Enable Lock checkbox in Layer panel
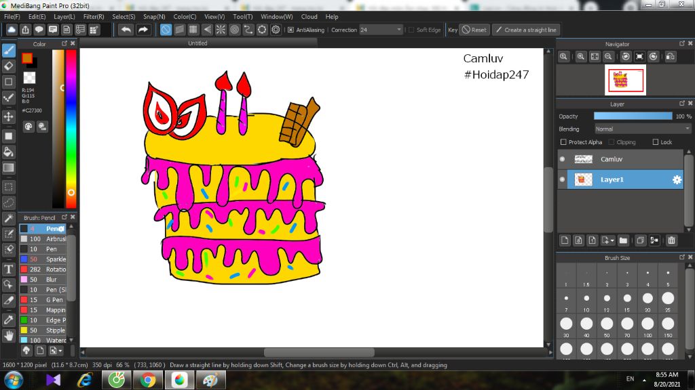This screenshot has width=695, height=390. [655, 142]
